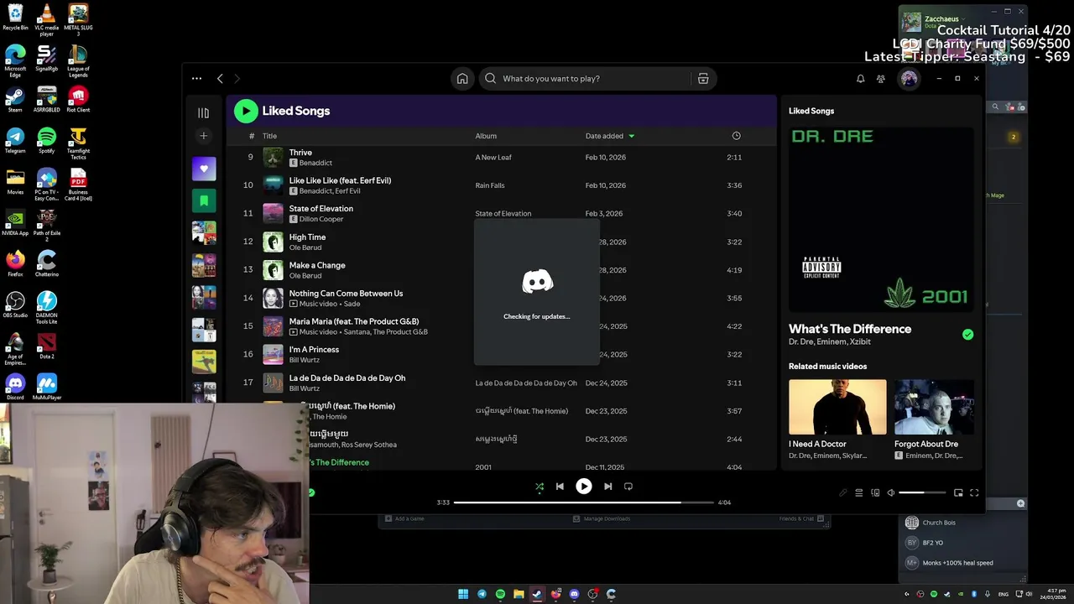Collapse Your Library sidebar
This screenshot has width=1074, height=604.
[203, 112]
